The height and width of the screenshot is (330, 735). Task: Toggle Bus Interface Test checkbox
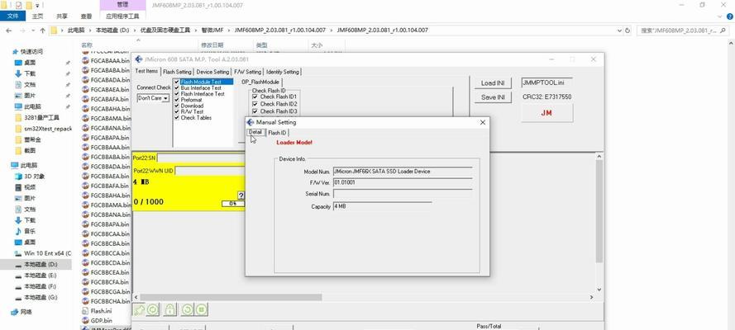coord(177,88)
